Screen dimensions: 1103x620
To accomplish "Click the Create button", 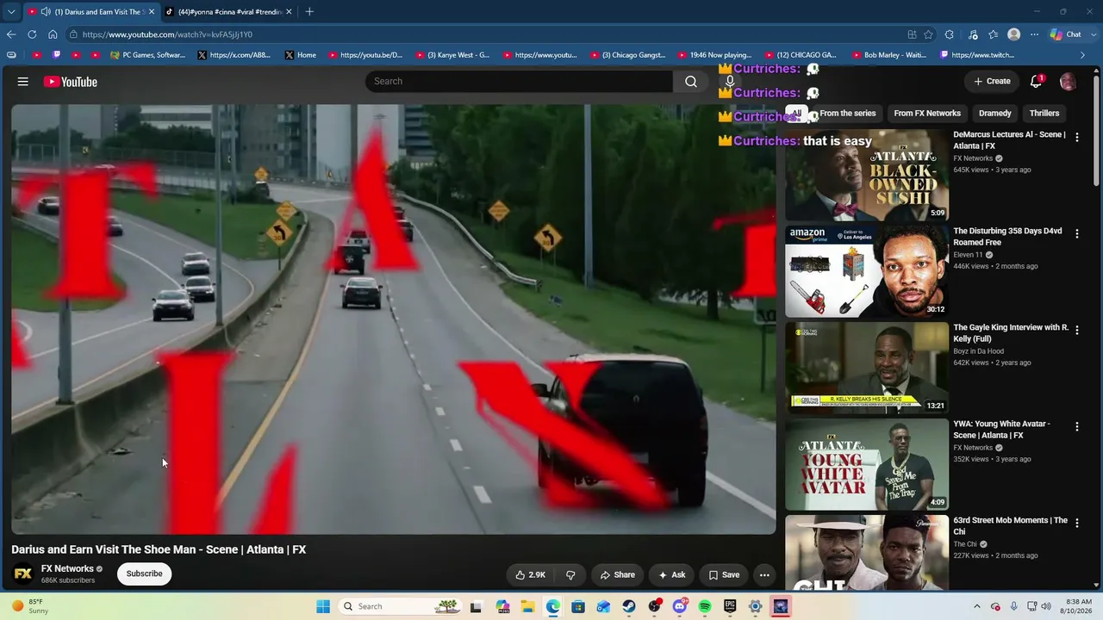I will 992,81.
